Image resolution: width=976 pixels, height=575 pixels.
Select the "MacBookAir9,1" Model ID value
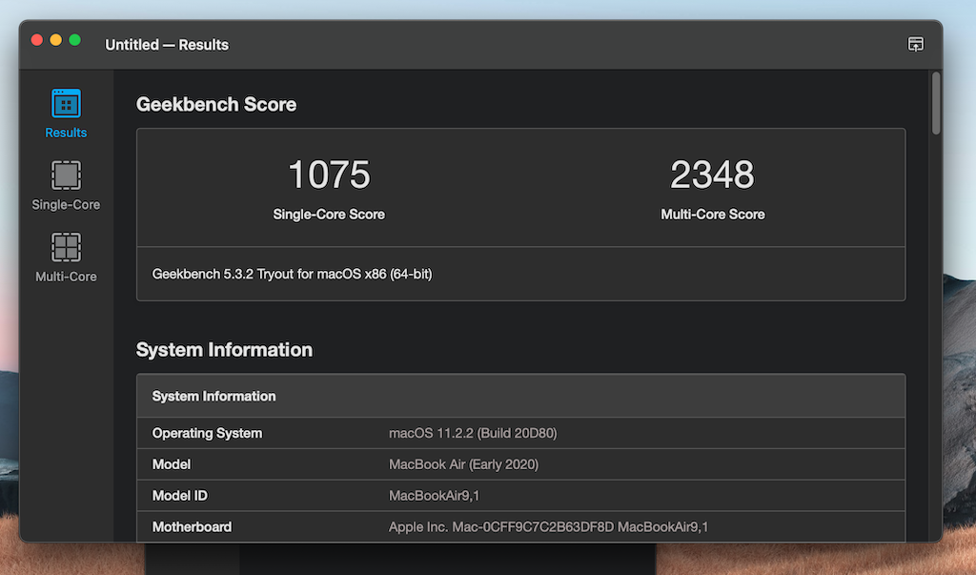(434, 496)
